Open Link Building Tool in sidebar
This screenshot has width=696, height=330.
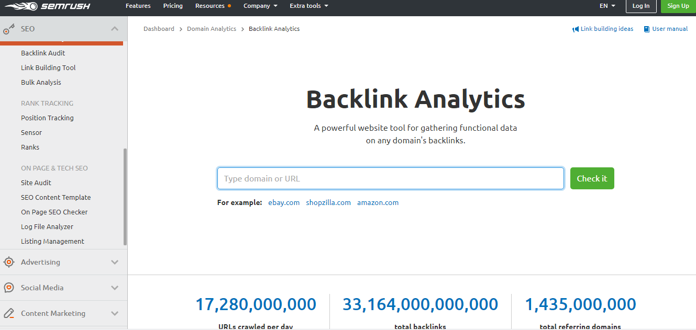pyautogui.click(x=48, y=67)
